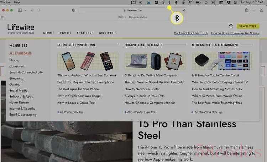Open Spotlight search in the menu bar
Image resolution: width=267 pixels, height=162 pixels.
point(163,2)
